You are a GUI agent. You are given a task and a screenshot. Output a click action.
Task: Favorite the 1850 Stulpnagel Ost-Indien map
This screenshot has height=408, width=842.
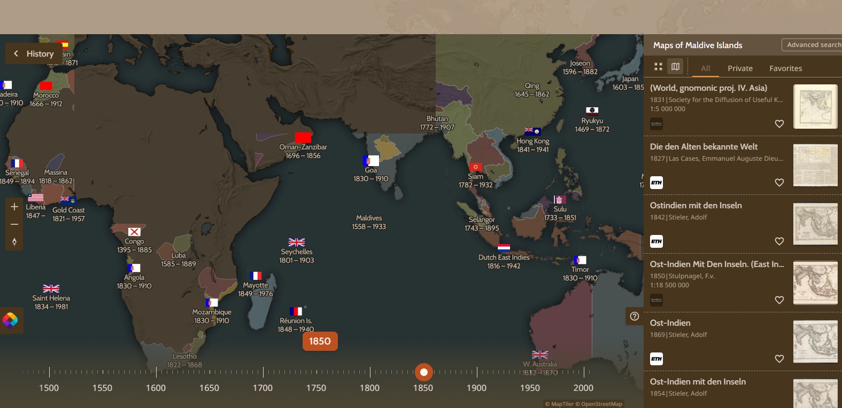point(779,300)
